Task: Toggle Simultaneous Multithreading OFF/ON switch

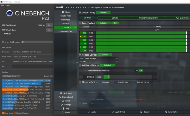Action: tap(138, 70)
